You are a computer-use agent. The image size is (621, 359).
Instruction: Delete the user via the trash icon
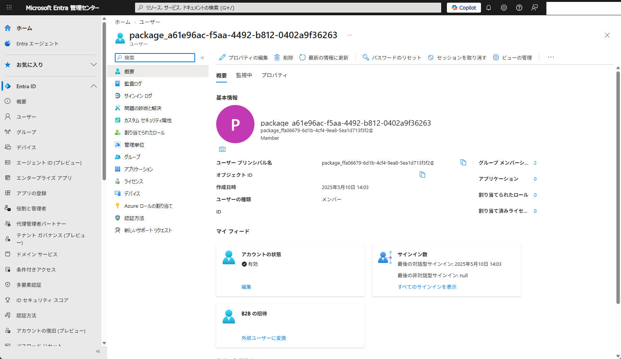(277, 57)
